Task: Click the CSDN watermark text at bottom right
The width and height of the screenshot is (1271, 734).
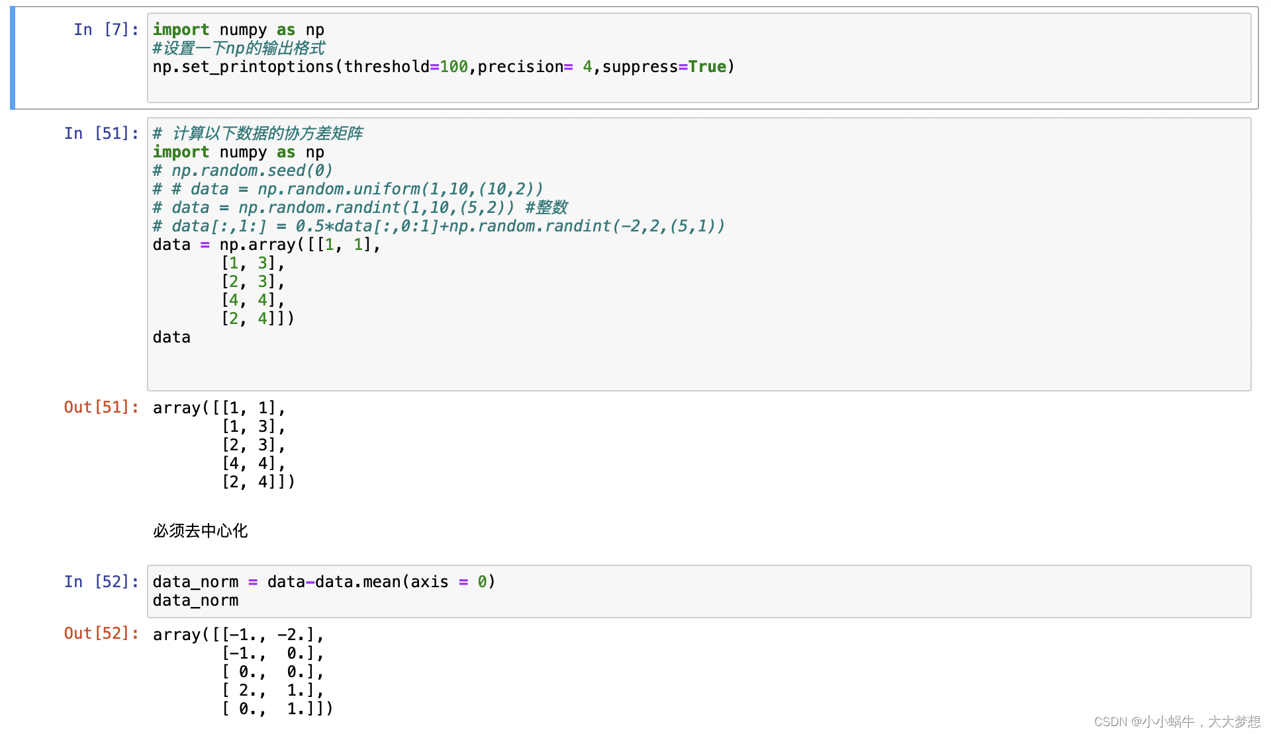Action: [1176, 721]
